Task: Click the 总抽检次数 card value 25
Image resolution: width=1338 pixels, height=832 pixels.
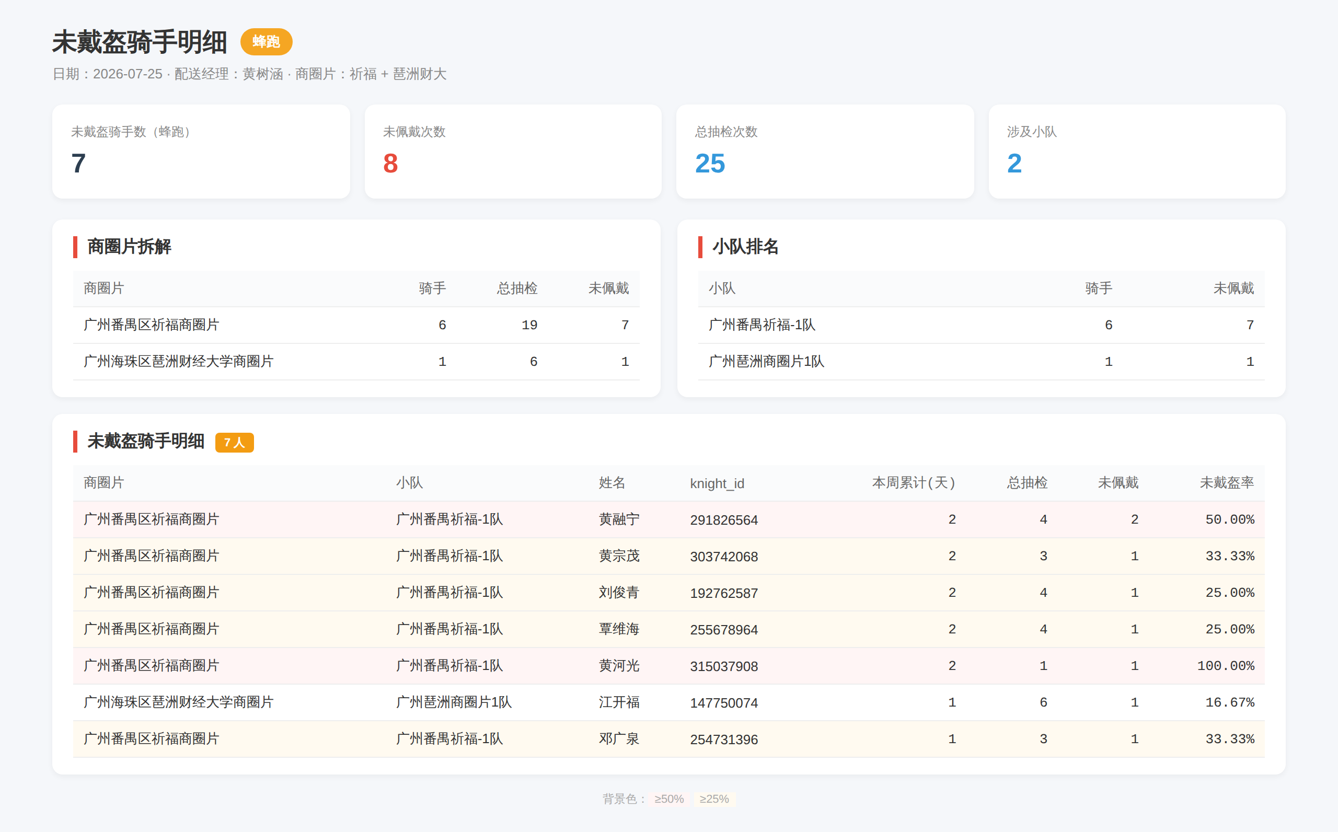Action: [x=710, y=164]
